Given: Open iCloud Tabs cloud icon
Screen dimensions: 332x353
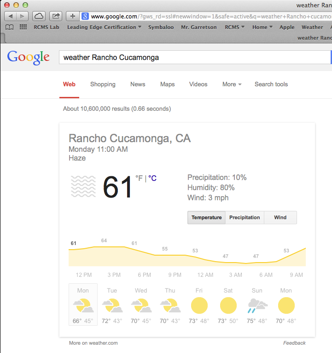Looking at the screenshot, I should [x=39, y=16].
